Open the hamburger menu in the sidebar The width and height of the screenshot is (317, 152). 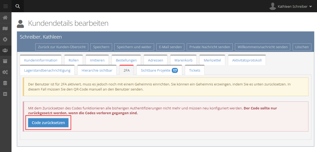[6, 6]
